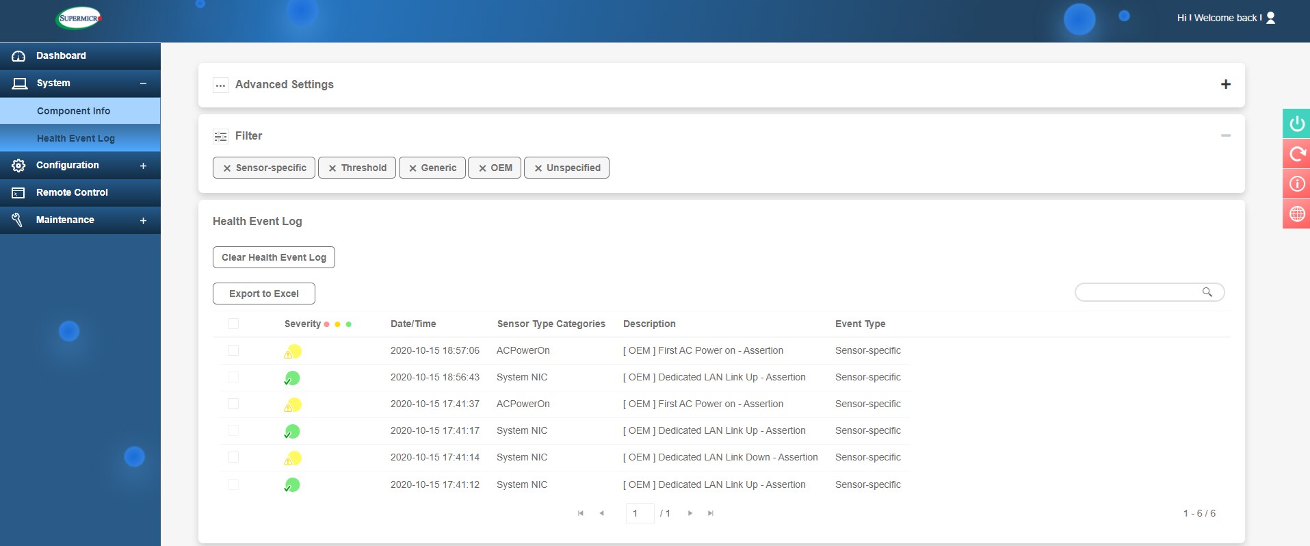Click the green power button icon
Viewport: 1310px width, 546px height.
1297,124
